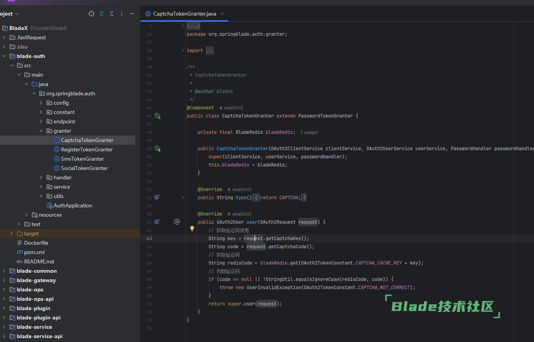Expand the folded import statements
The width and height of the screenshot is (534, 342).
tap(183, 51)
